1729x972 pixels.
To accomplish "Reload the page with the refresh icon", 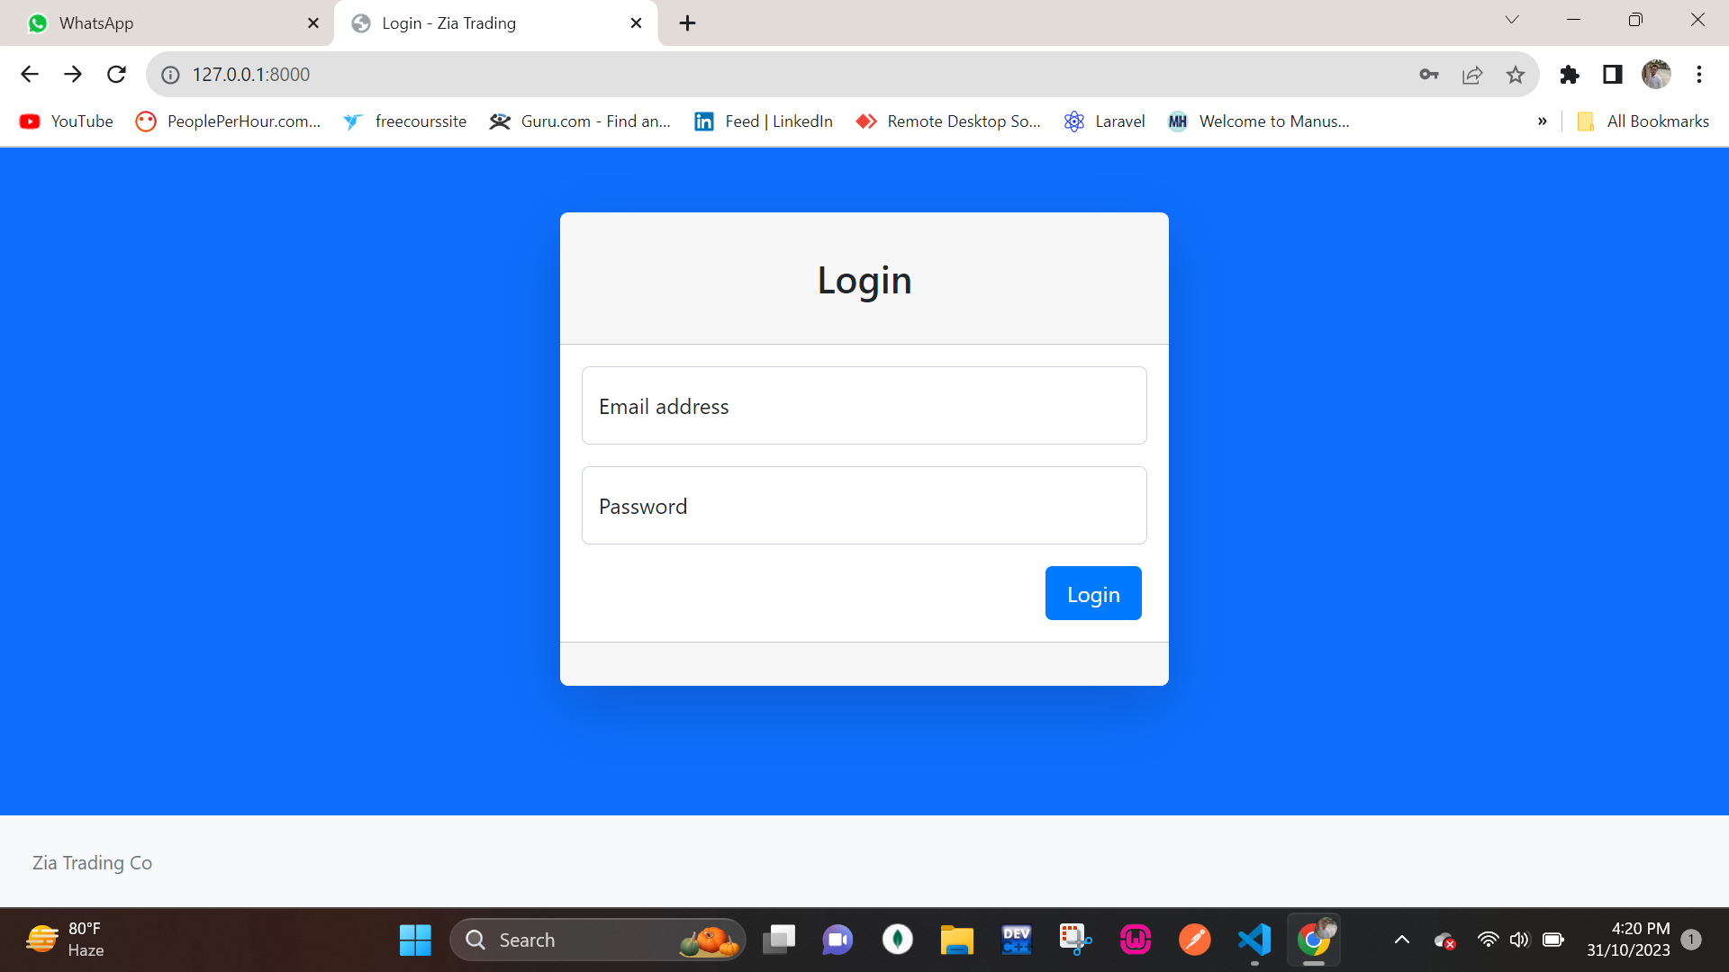I will (116, 75).
